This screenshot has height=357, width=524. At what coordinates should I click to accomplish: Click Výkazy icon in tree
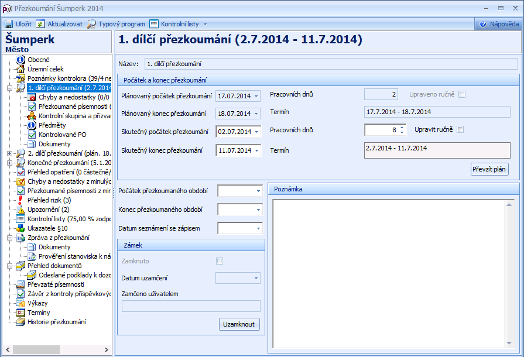pos(20,303)
